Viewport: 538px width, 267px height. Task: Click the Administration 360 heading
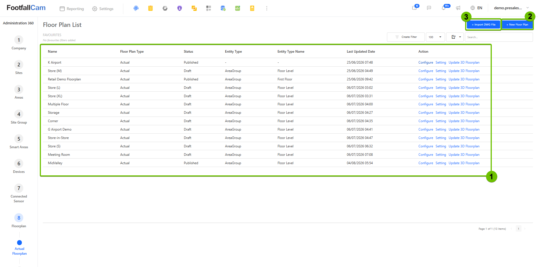(18, 23)
